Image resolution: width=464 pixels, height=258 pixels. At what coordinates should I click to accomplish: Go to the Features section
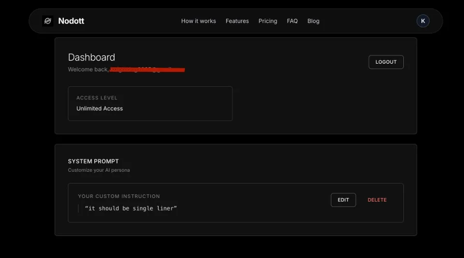tap(237, 21)
